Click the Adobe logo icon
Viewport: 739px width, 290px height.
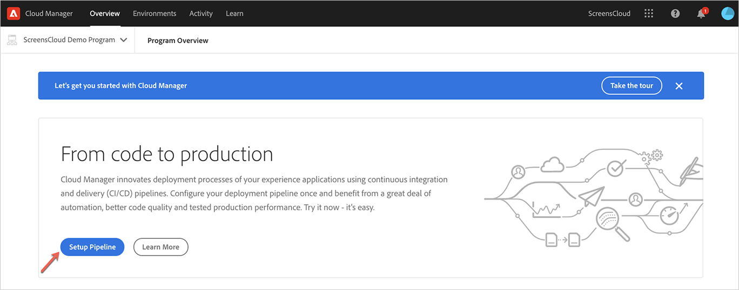click(x=14, y=13)
